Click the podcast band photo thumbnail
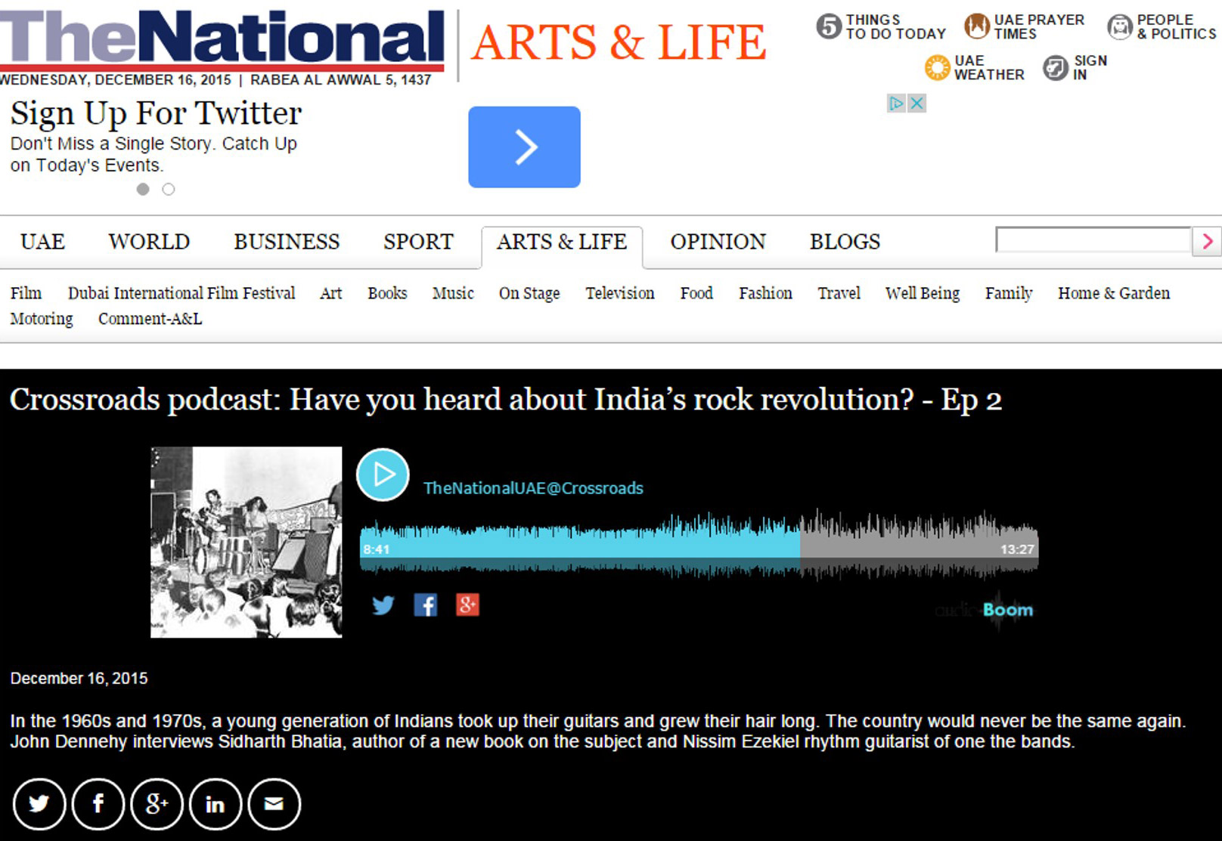The image size is (1222, 841). click(246, 542)
